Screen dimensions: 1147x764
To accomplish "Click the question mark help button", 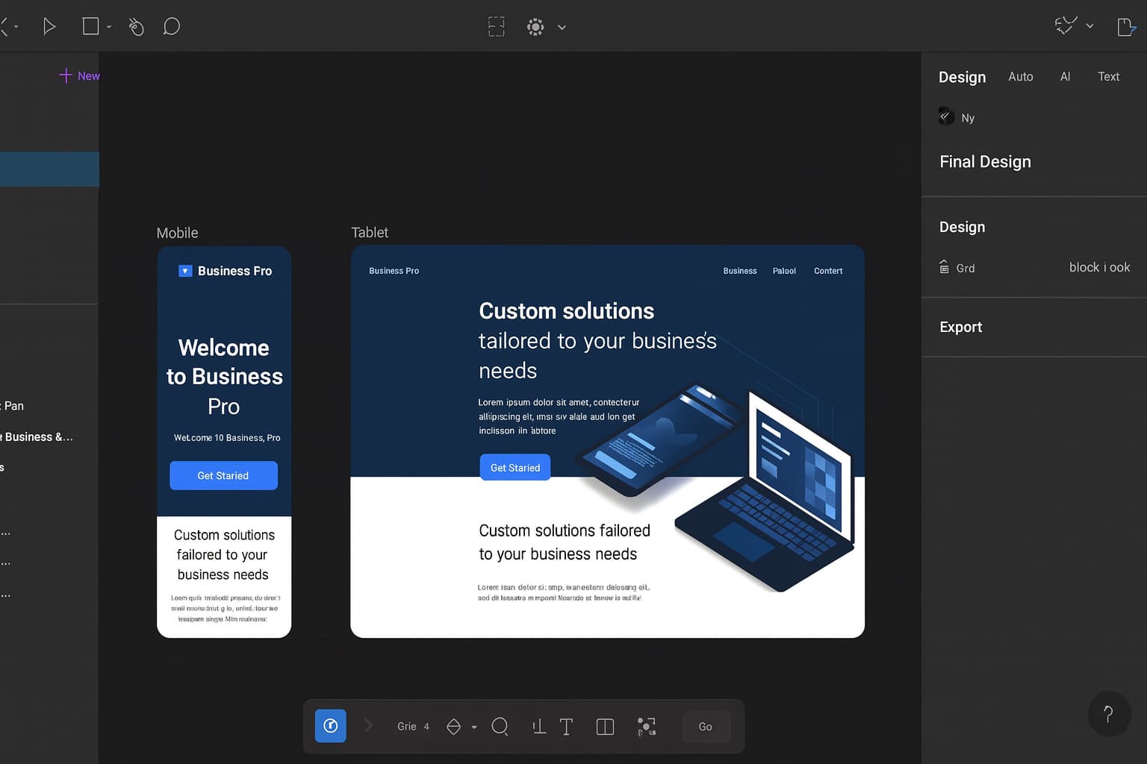I will click(1108, 714).
